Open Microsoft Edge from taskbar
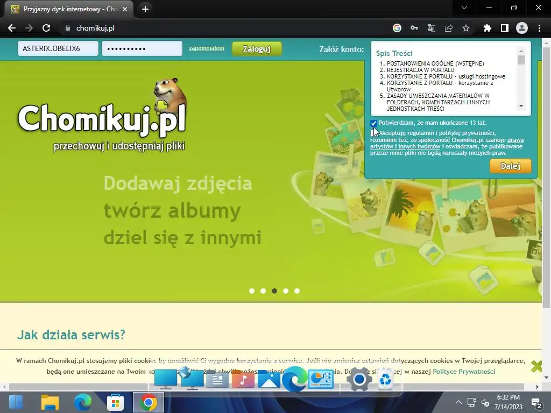The image size is (551, 413). (x=82, y=402)
